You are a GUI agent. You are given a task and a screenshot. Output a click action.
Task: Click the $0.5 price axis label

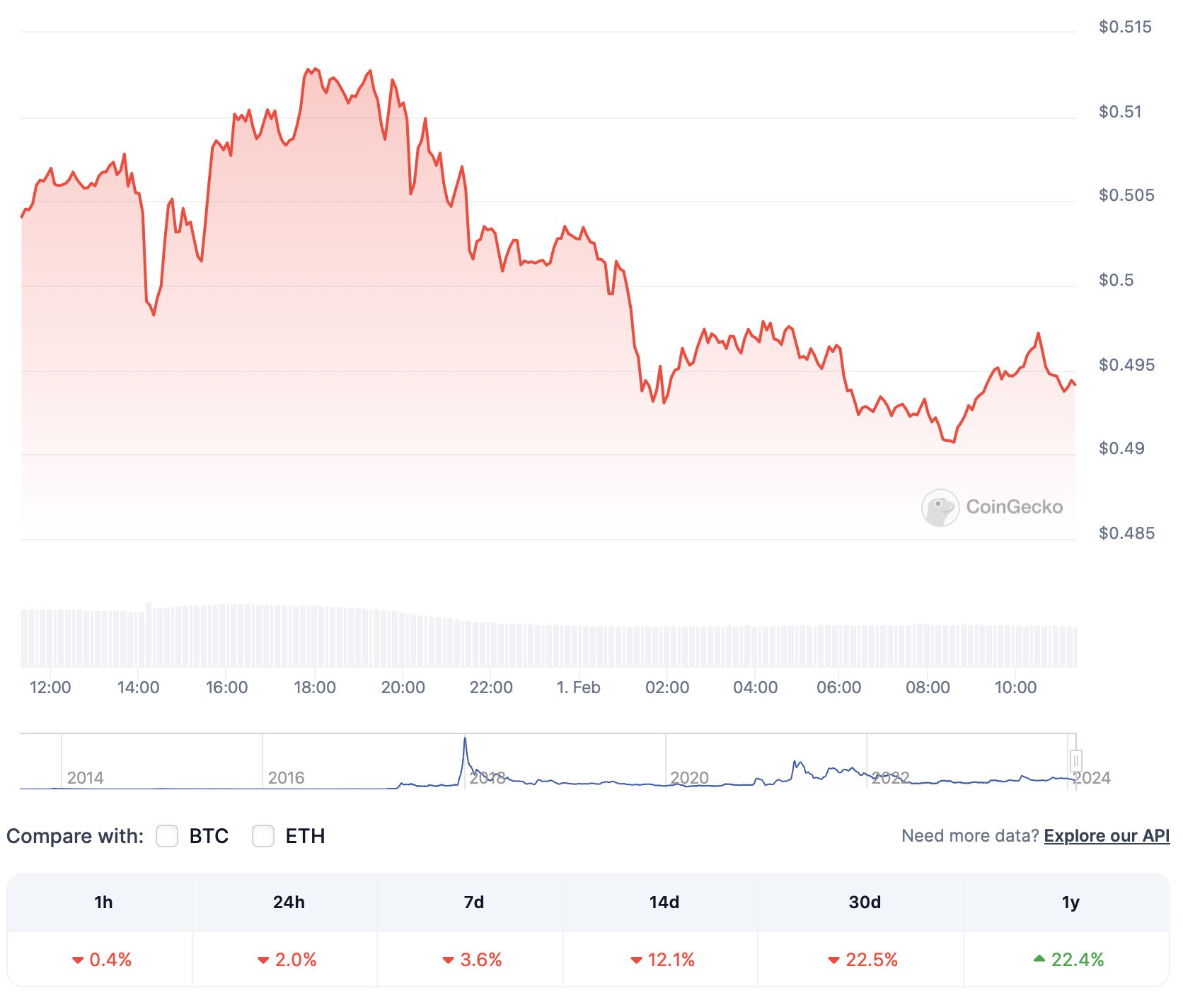click(1116, 280)
